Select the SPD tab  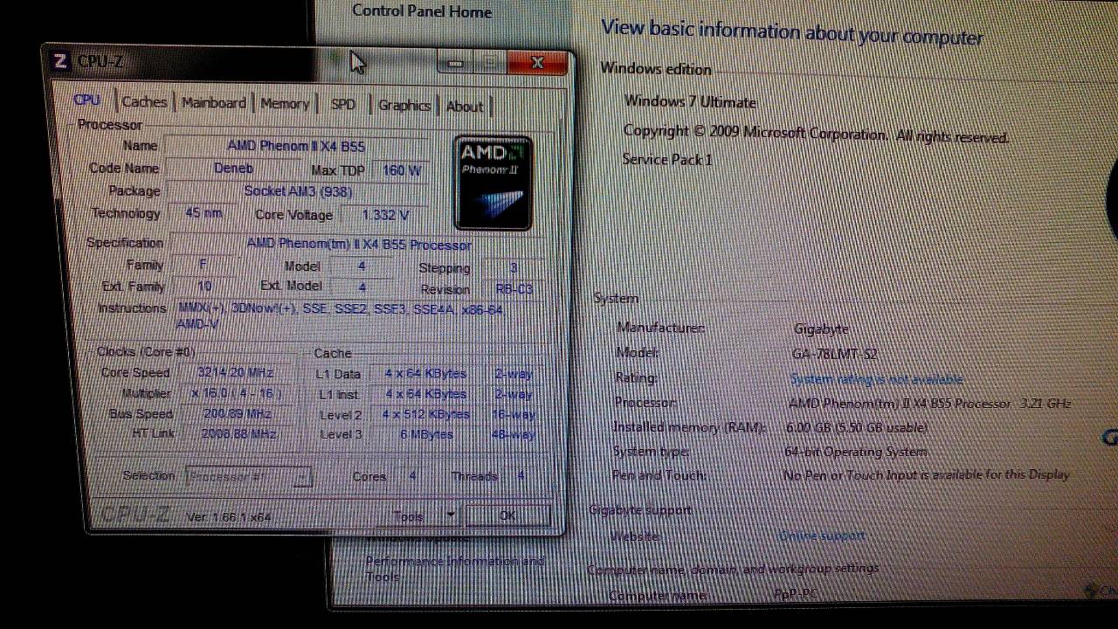[343, 105]
